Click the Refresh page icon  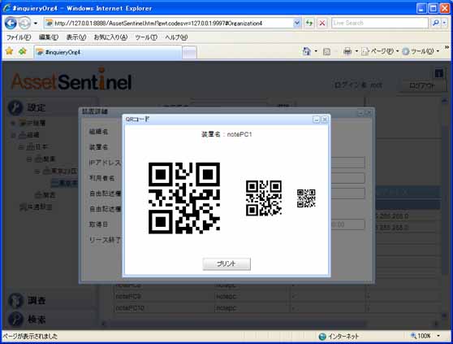click(x=309, y=23)
